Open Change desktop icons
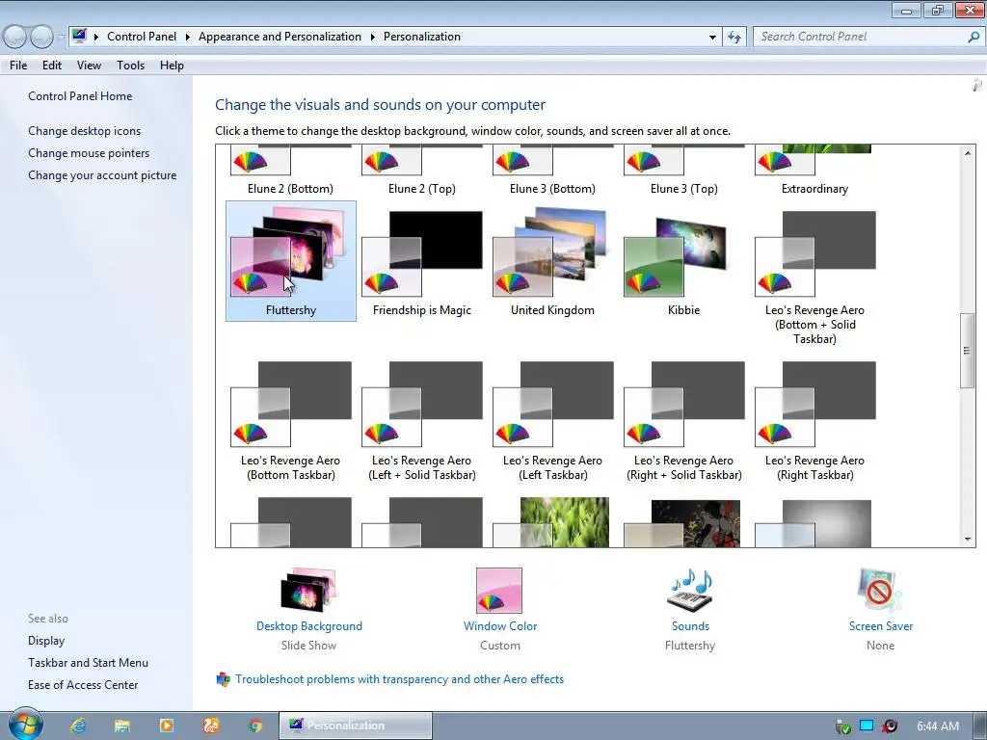 point(85,131)
